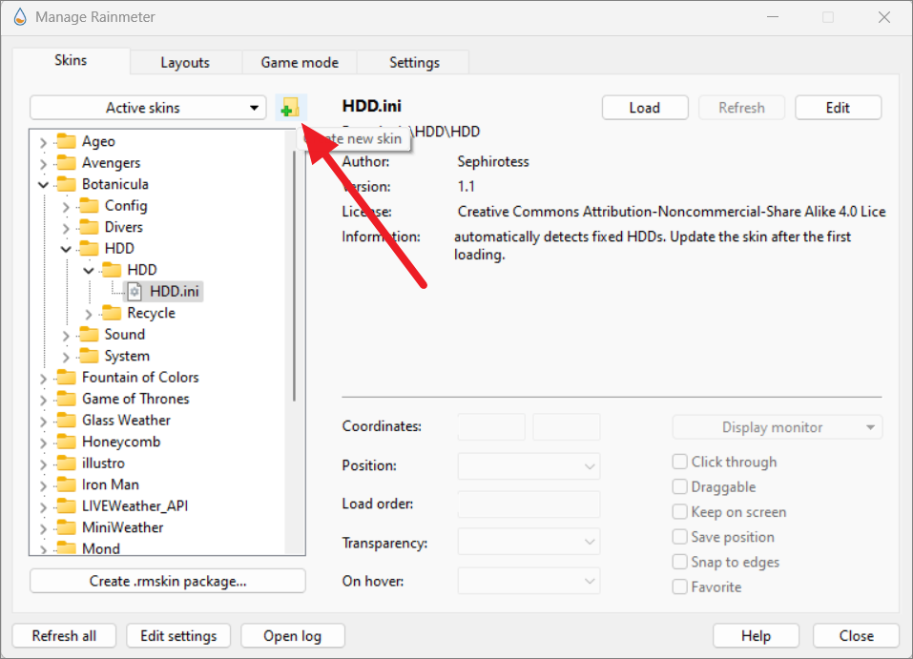Viewport: 913px width, 659px height.
Task: Click the Config folder icon
Action: coord(89,205)
